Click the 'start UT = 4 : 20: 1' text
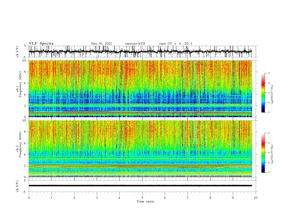 [176, 44]
